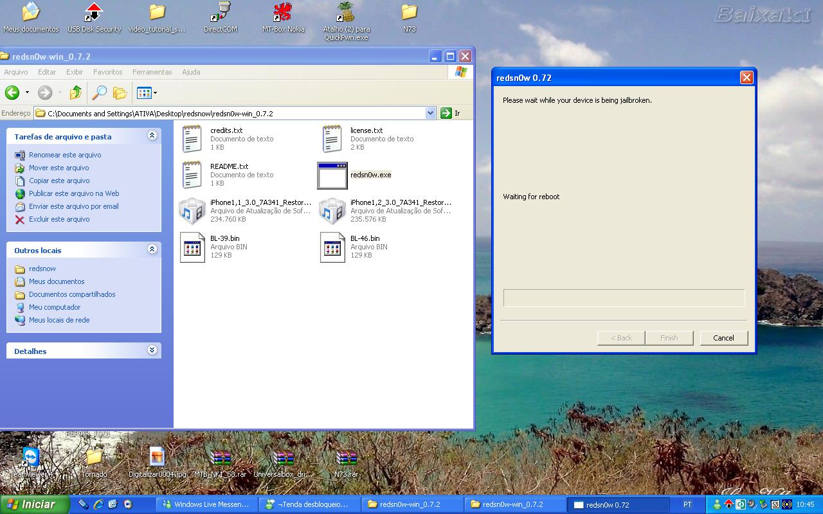Image resolution: width=823 pixels, height=514 pixels.
Task: Click the Up folder toolbar icon
Action: 76,93
